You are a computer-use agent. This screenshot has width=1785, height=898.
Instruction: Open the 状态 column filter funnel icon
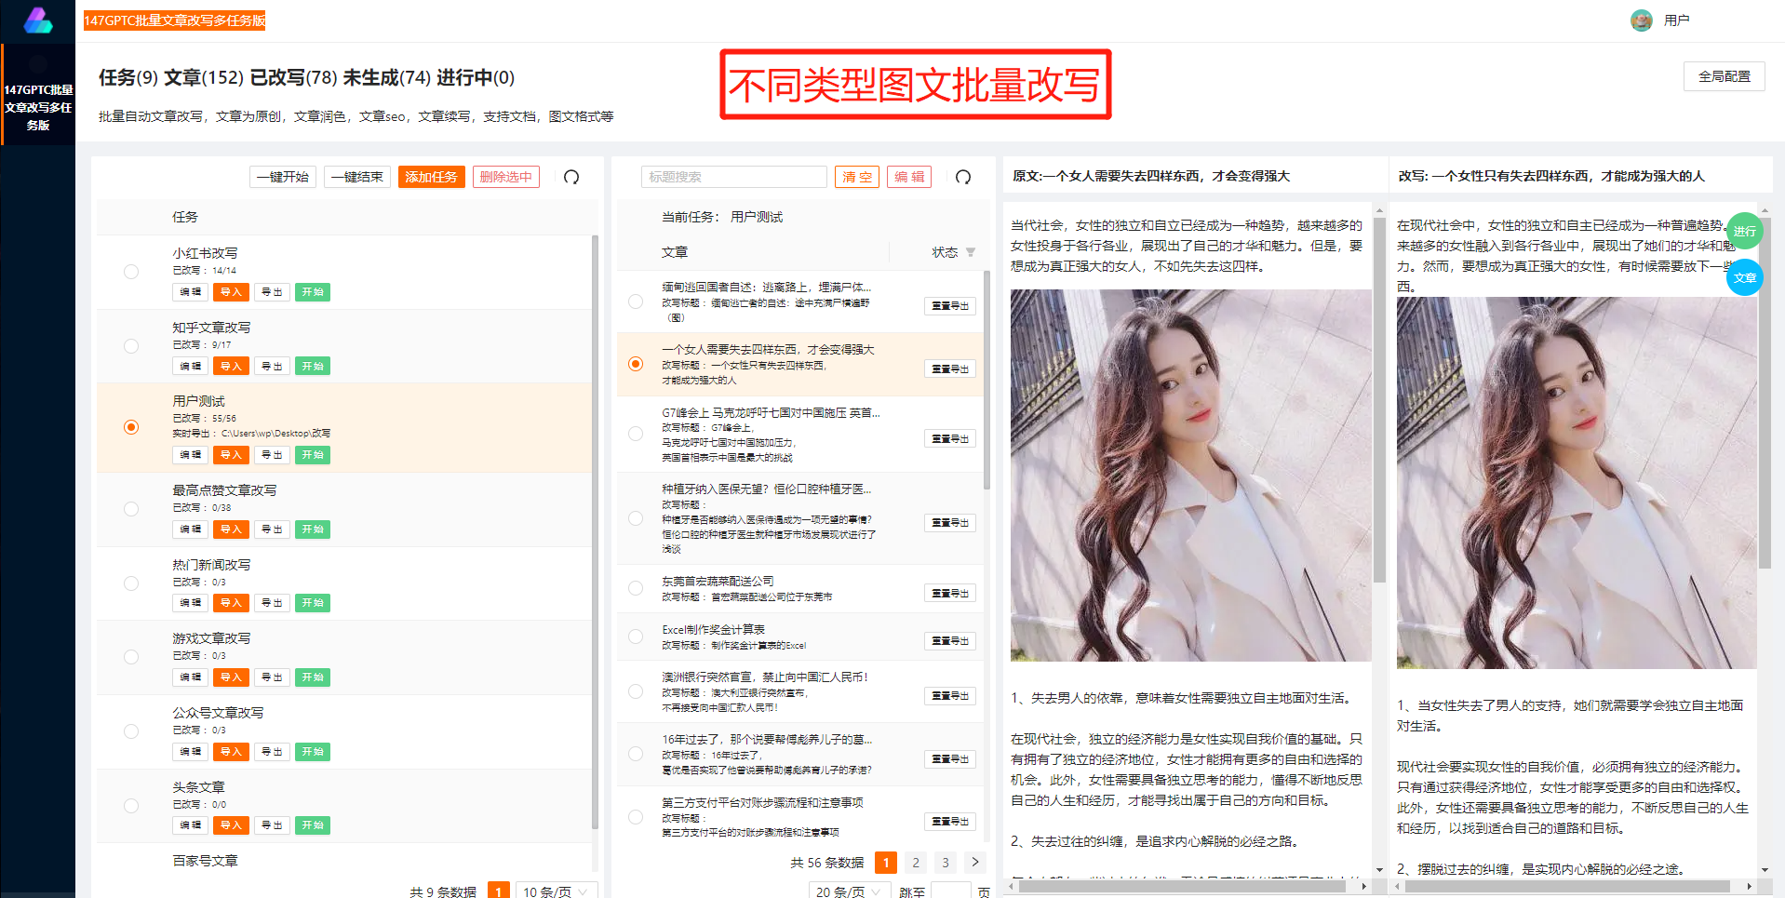[971, 252]
